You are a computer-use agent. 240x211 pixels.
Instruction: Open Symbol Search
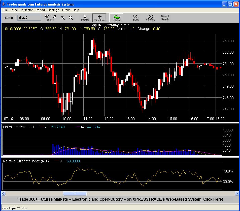click(165, 18)
